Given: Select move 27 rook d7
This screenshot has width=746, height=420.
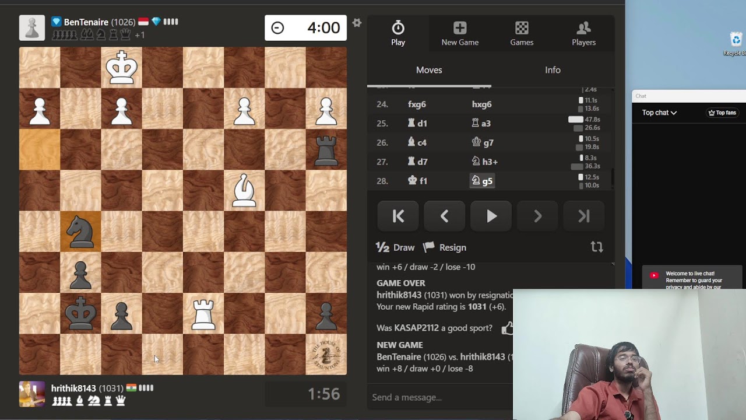Looking at the screenshot, I should [417, 162].
